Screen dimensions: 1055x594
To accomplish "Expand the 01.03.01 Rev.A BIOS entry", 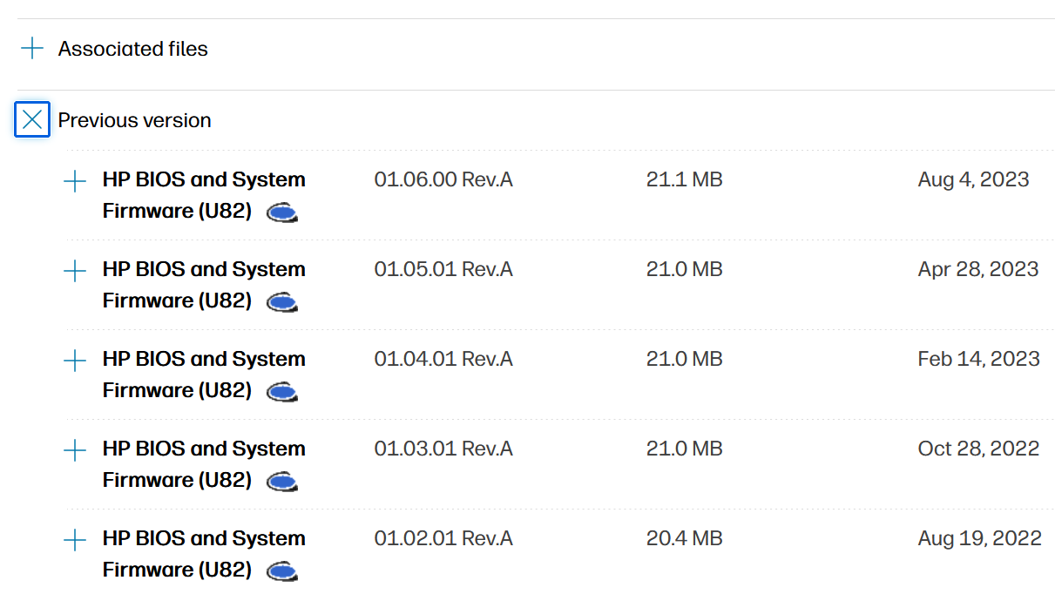I will click(76, 450).
